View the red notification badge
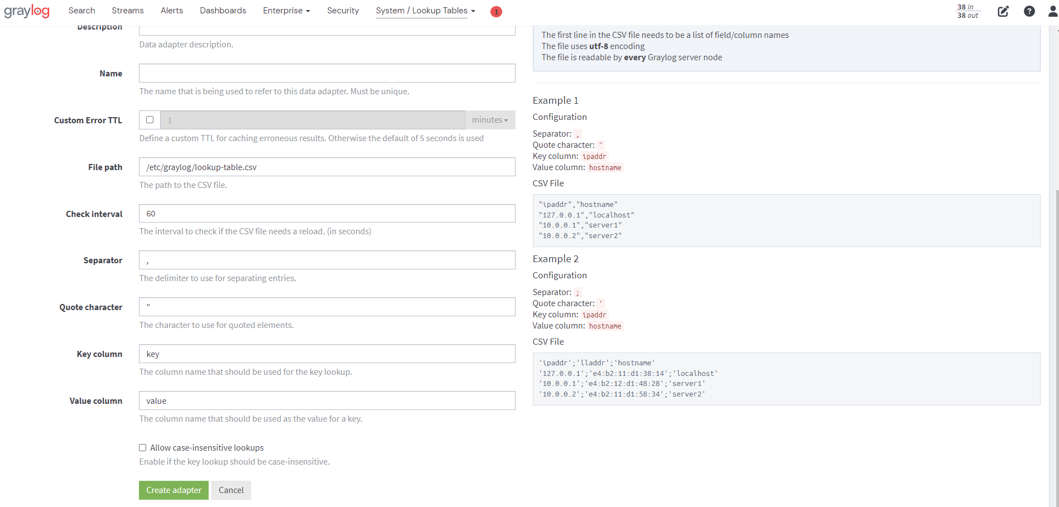This screenshot has width=1059, height=507. click(x=496, y=12)
